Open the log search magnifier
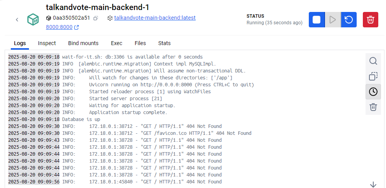 click(373, 61)
